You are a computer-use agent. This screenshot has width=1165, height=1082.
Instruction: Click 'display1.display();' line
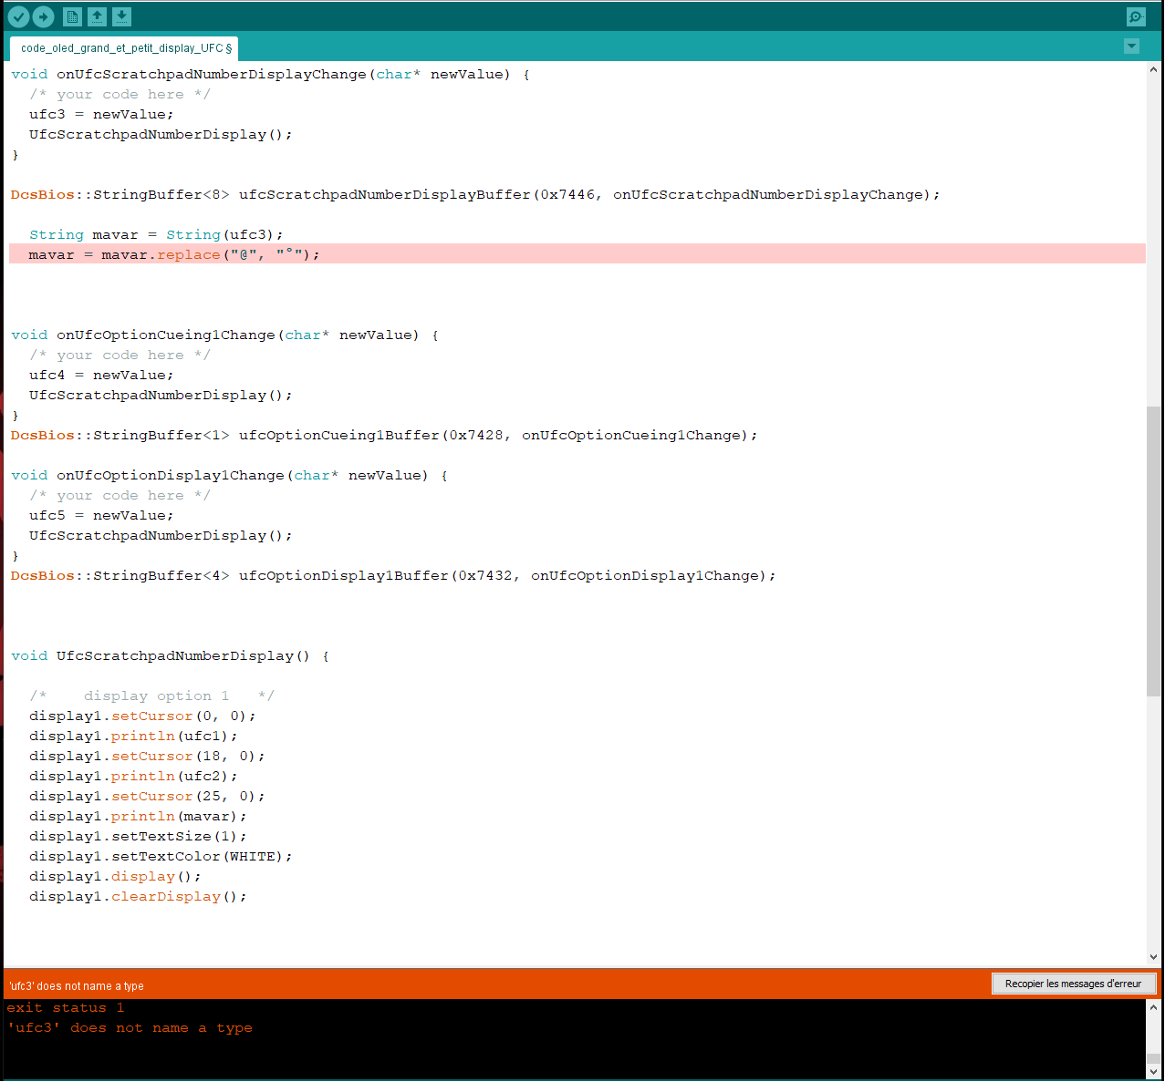115,877
